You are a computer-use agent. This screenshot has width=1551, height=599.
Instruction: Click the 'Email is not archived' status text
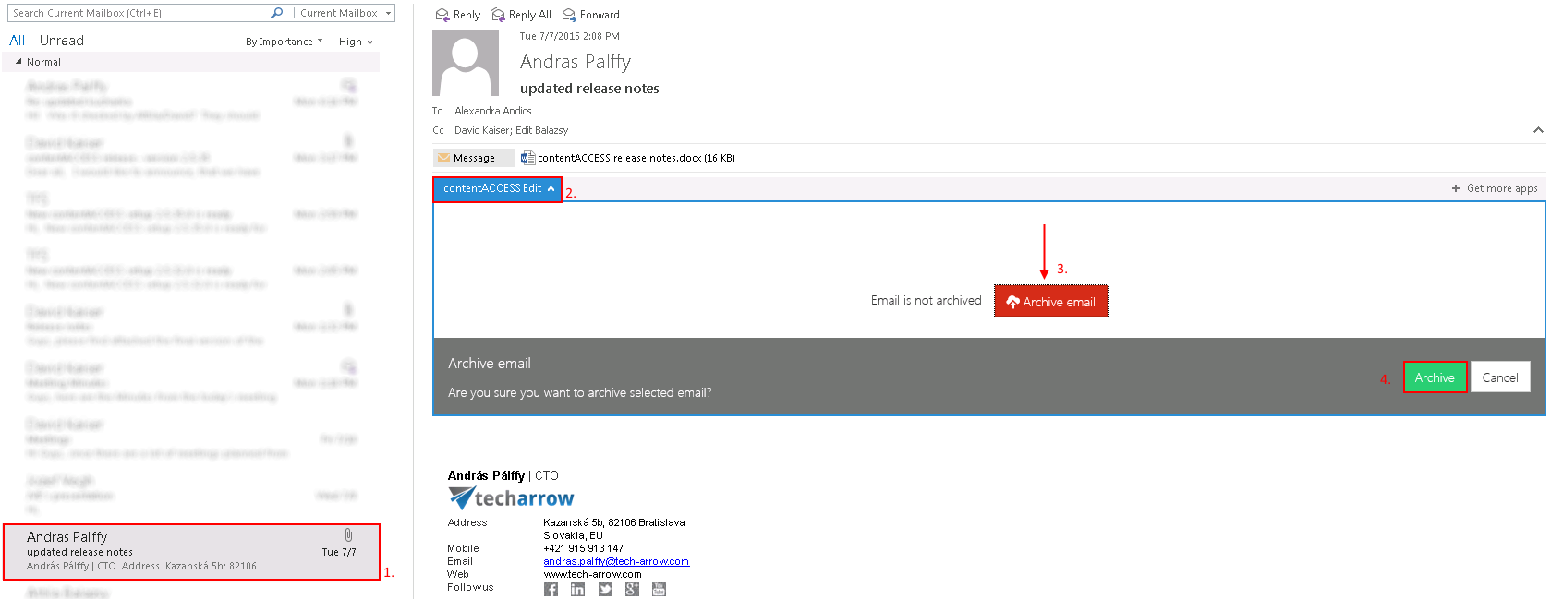click(927, 301)
